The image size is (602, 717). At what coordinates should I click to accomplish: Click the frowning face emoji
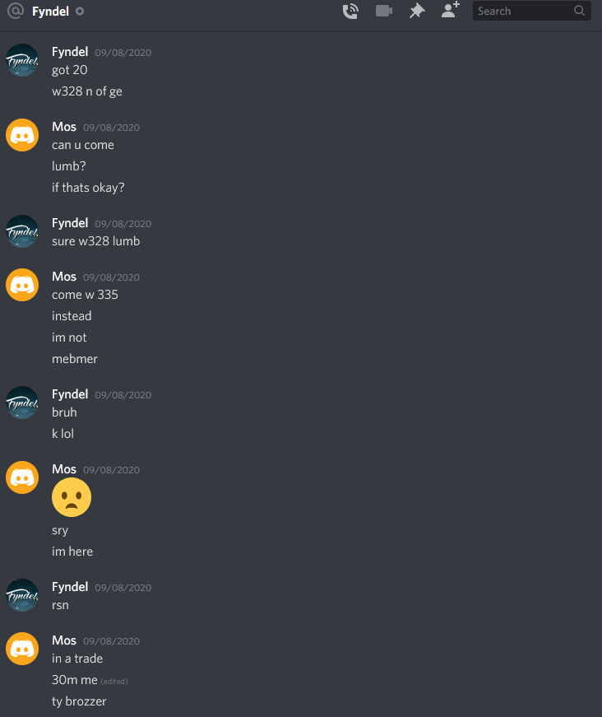(x=72, y=497)
